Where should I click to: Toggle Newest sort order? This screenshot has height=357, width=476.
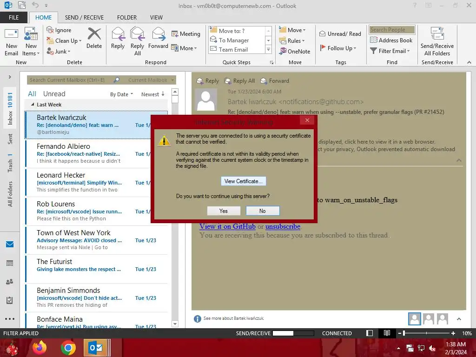[x=152, y=94]
